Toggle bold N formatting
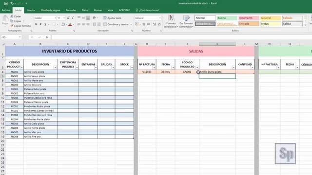This screenshot has width=312, height=175. [36, 24]
